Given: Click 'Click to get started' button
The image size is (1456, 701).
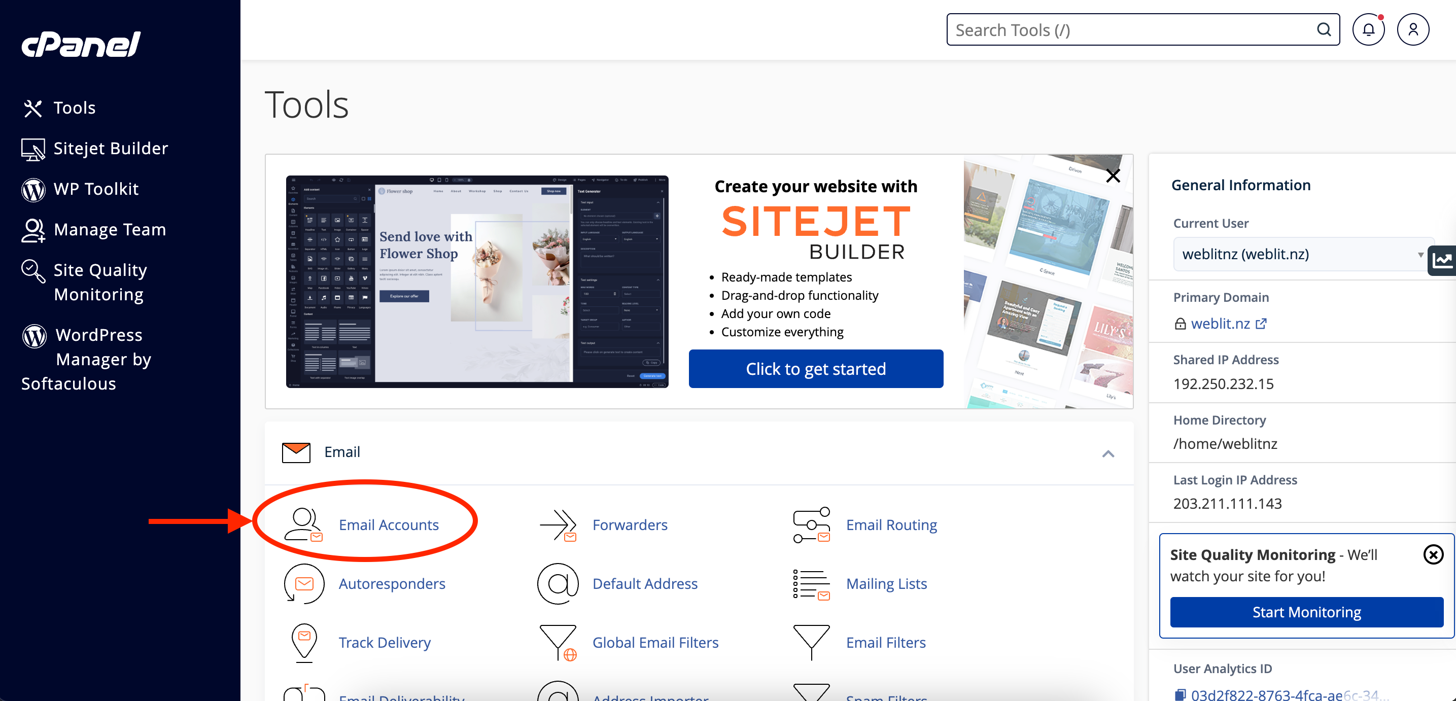Looking at the screenshot, I should 816,369.
